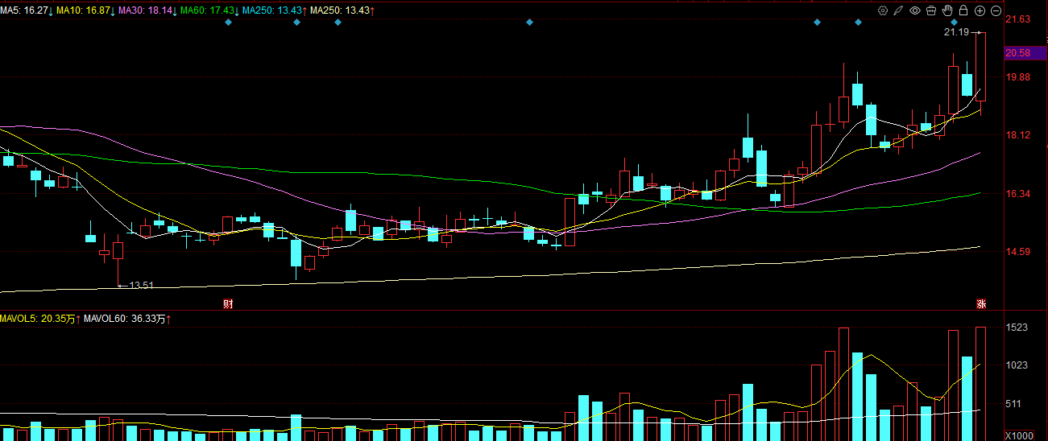Open the toolbox icon
This screenshot has height=441, width=1048.
tap(931, 10)
